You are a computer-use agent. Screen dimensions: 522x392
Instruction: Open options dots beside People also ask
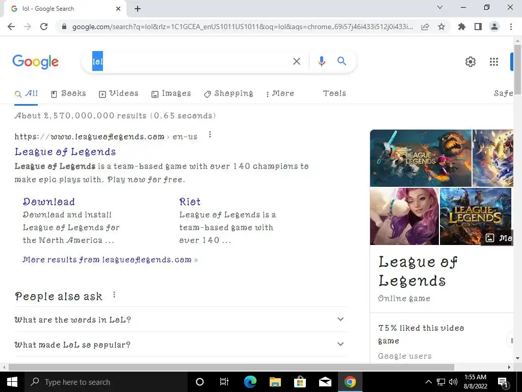tap(114, 295)
